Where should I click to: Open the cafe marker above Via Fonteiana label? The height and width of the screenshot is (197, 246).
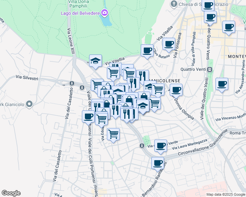(169, 44)
